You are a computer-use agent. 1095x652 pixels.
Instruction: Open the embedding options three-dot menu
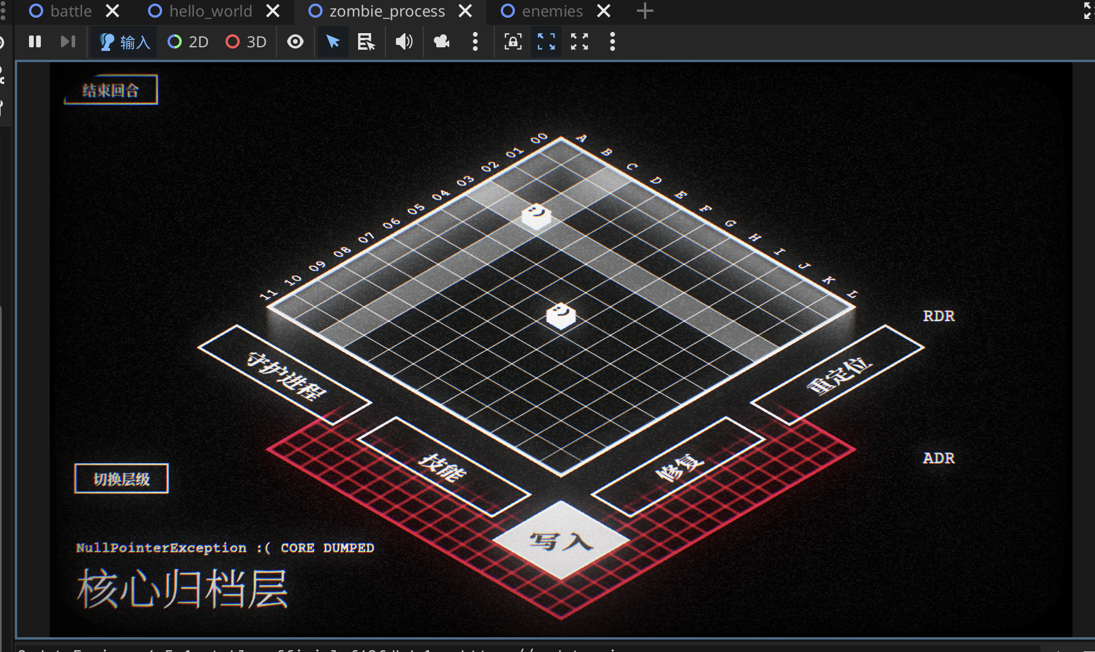tap(612, 41)
